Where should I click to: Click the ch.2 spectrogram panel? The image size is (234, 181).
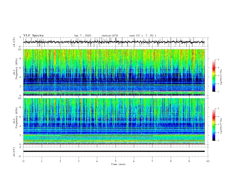(x=114, y=121)
